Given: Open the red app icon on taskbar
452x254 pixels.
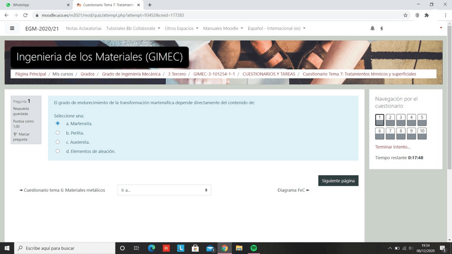Looking at the screenshot, I should pos(166,248).
